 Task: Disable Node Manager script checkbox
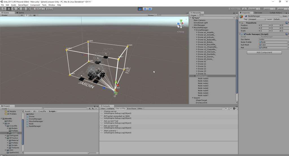(245, 34)
